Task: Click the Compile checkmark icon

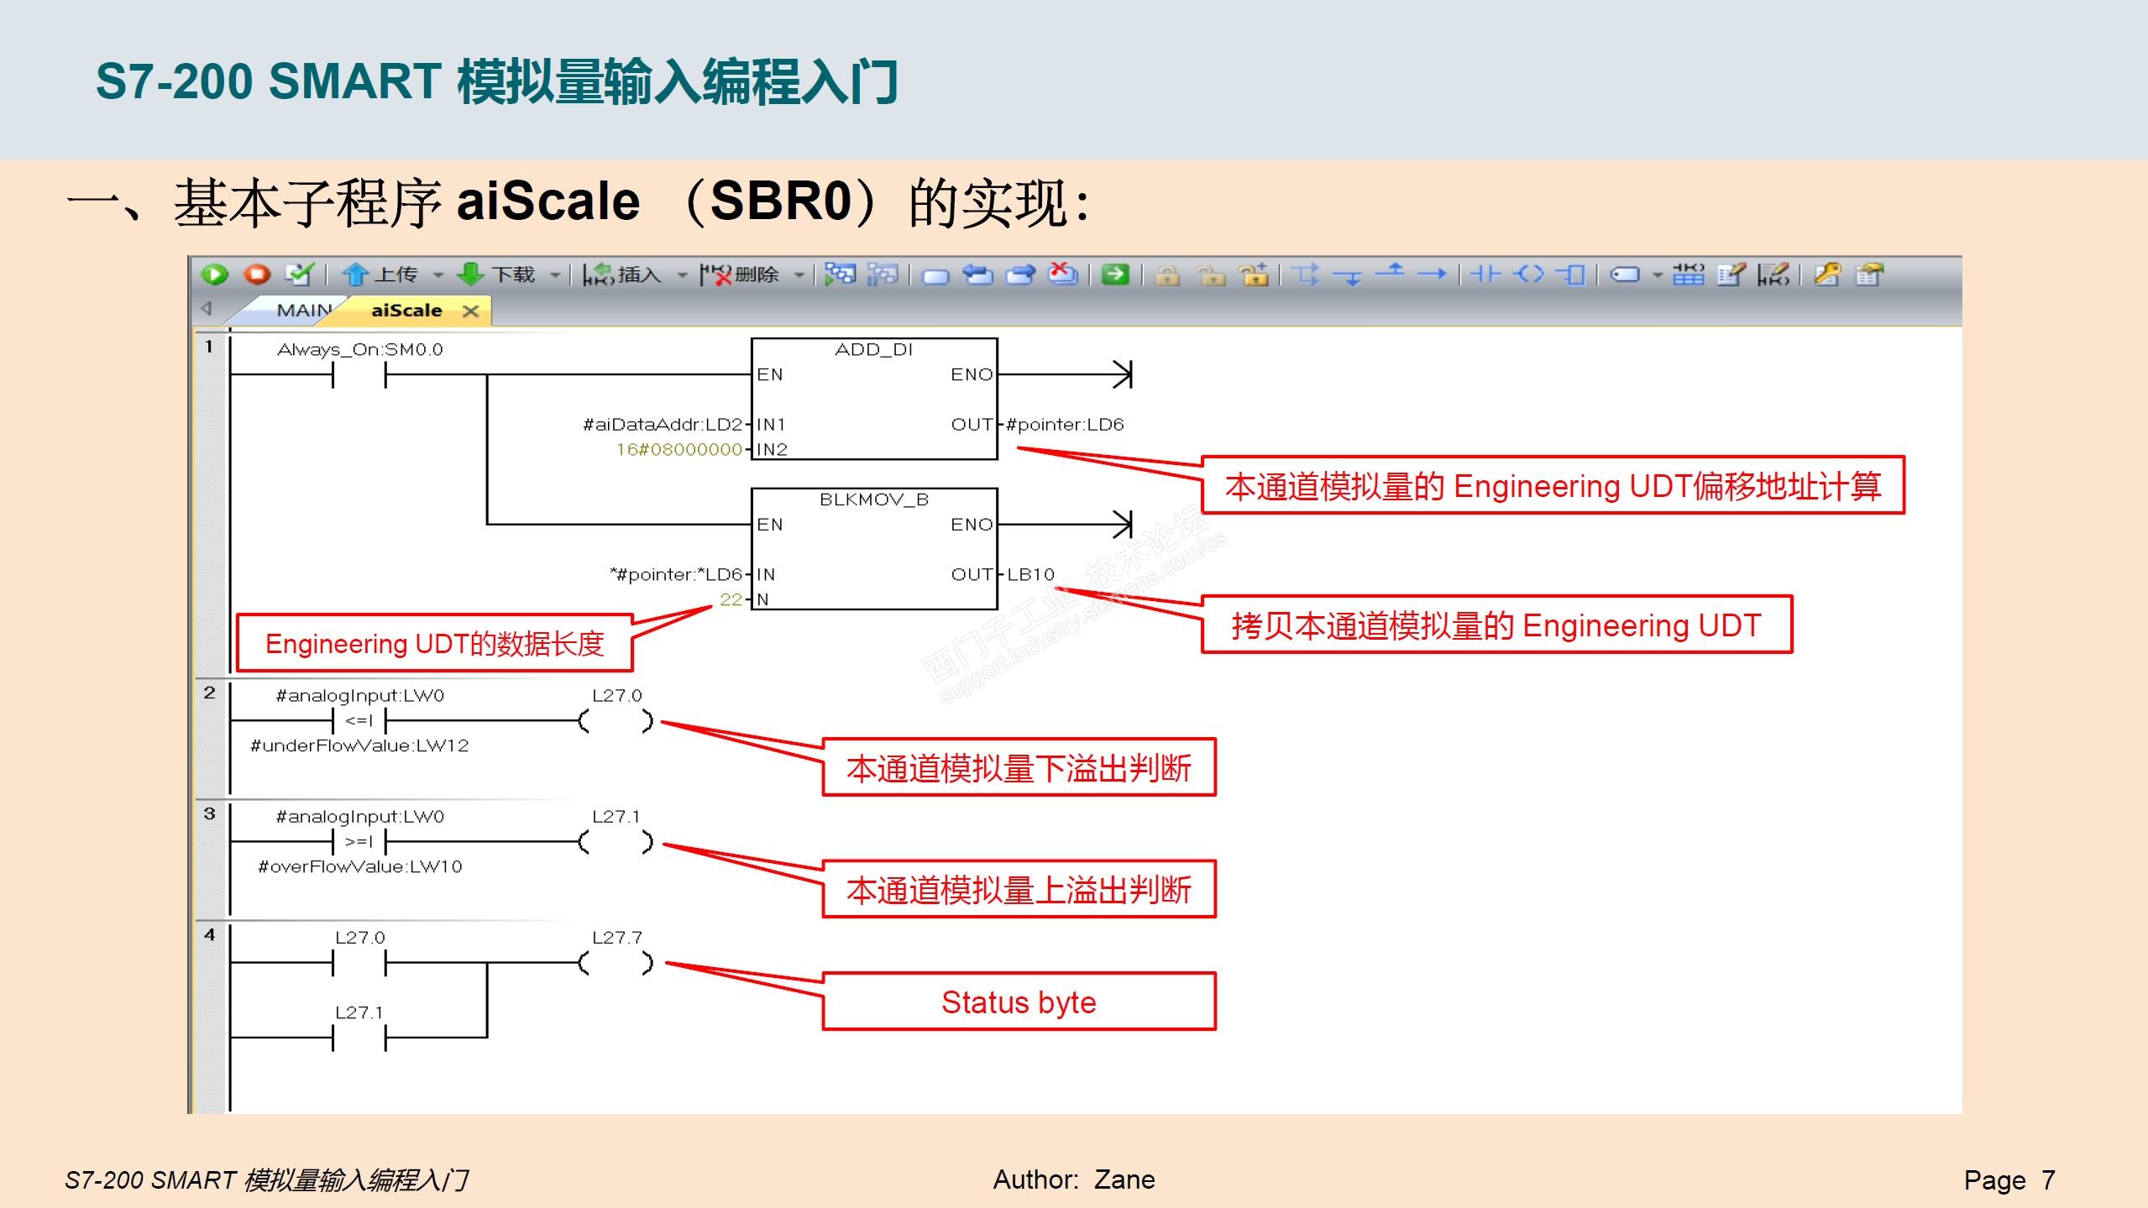Action: (299, 275)
